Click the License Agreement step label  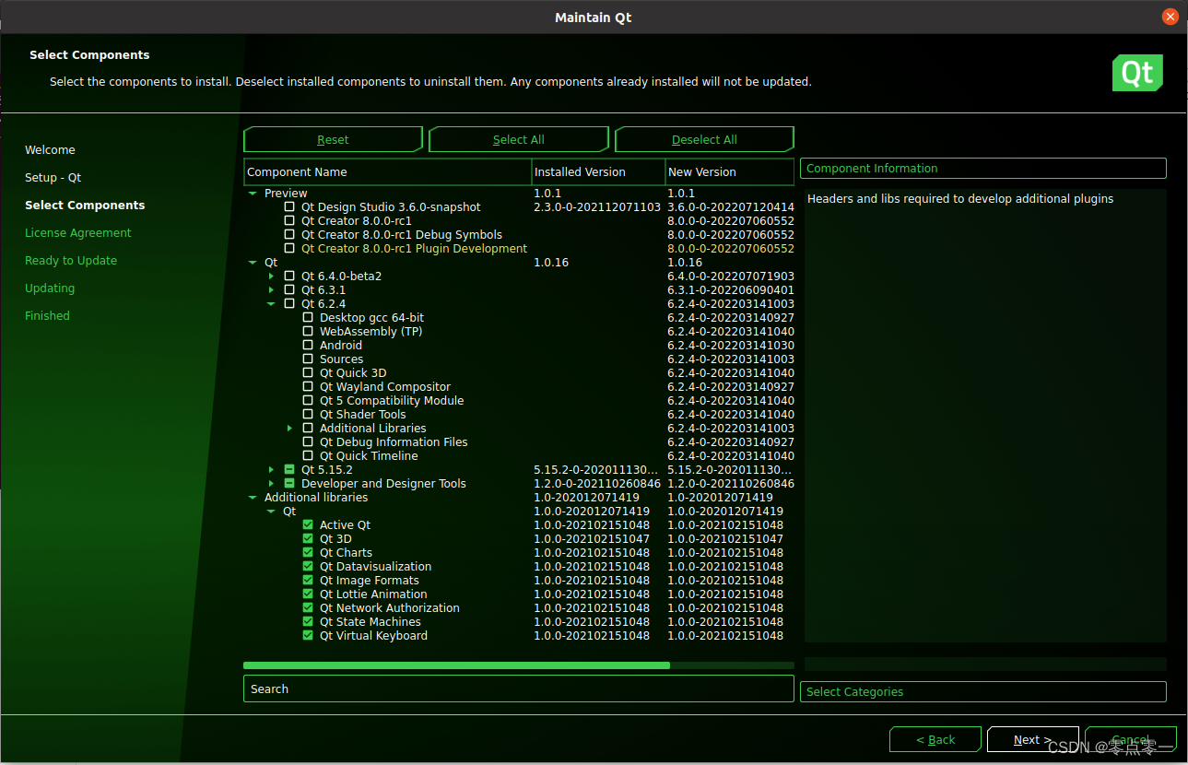(x=78, y=233)
